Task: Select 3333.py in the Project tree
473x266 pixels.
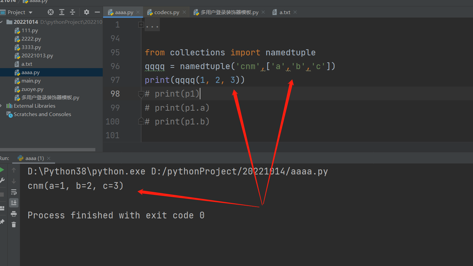Action: 51,47
